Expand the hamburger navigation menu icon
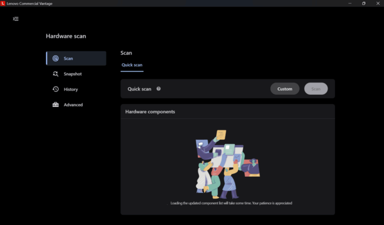The width and height of the screenshot is (384, 225). pyautogui.click(x=16, y=19)
